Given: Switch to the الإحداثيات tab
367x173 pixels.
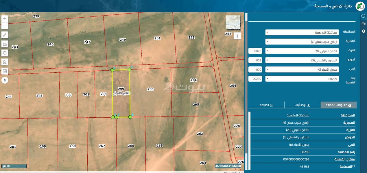Looking at the screenshot, I should click(302, 105).
